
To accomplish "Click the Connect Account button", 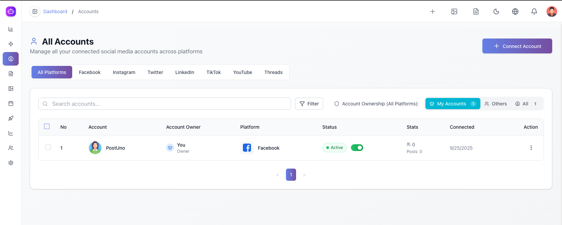I will click(x=517, y=46).
